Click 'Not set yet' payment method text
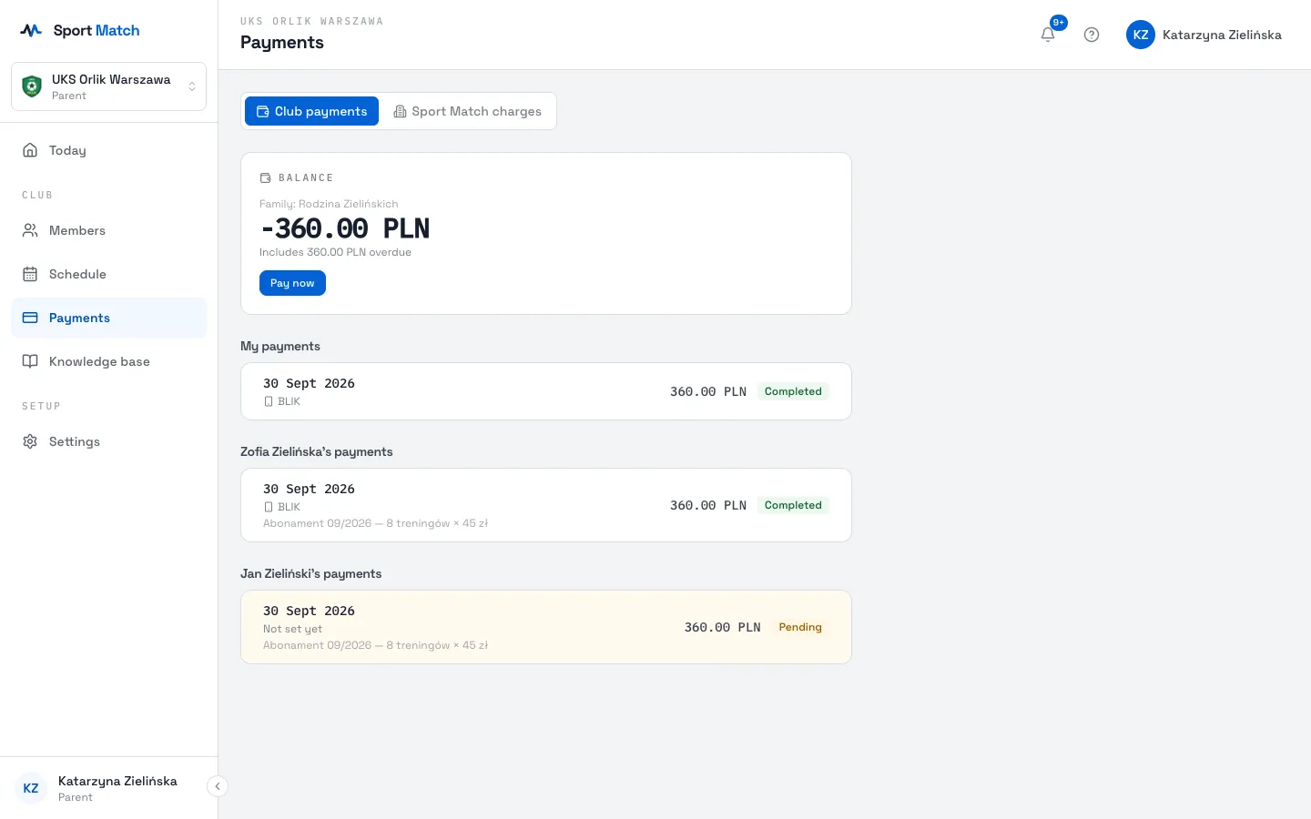This screenshot has width=1311, height=819. click(292, 629)
